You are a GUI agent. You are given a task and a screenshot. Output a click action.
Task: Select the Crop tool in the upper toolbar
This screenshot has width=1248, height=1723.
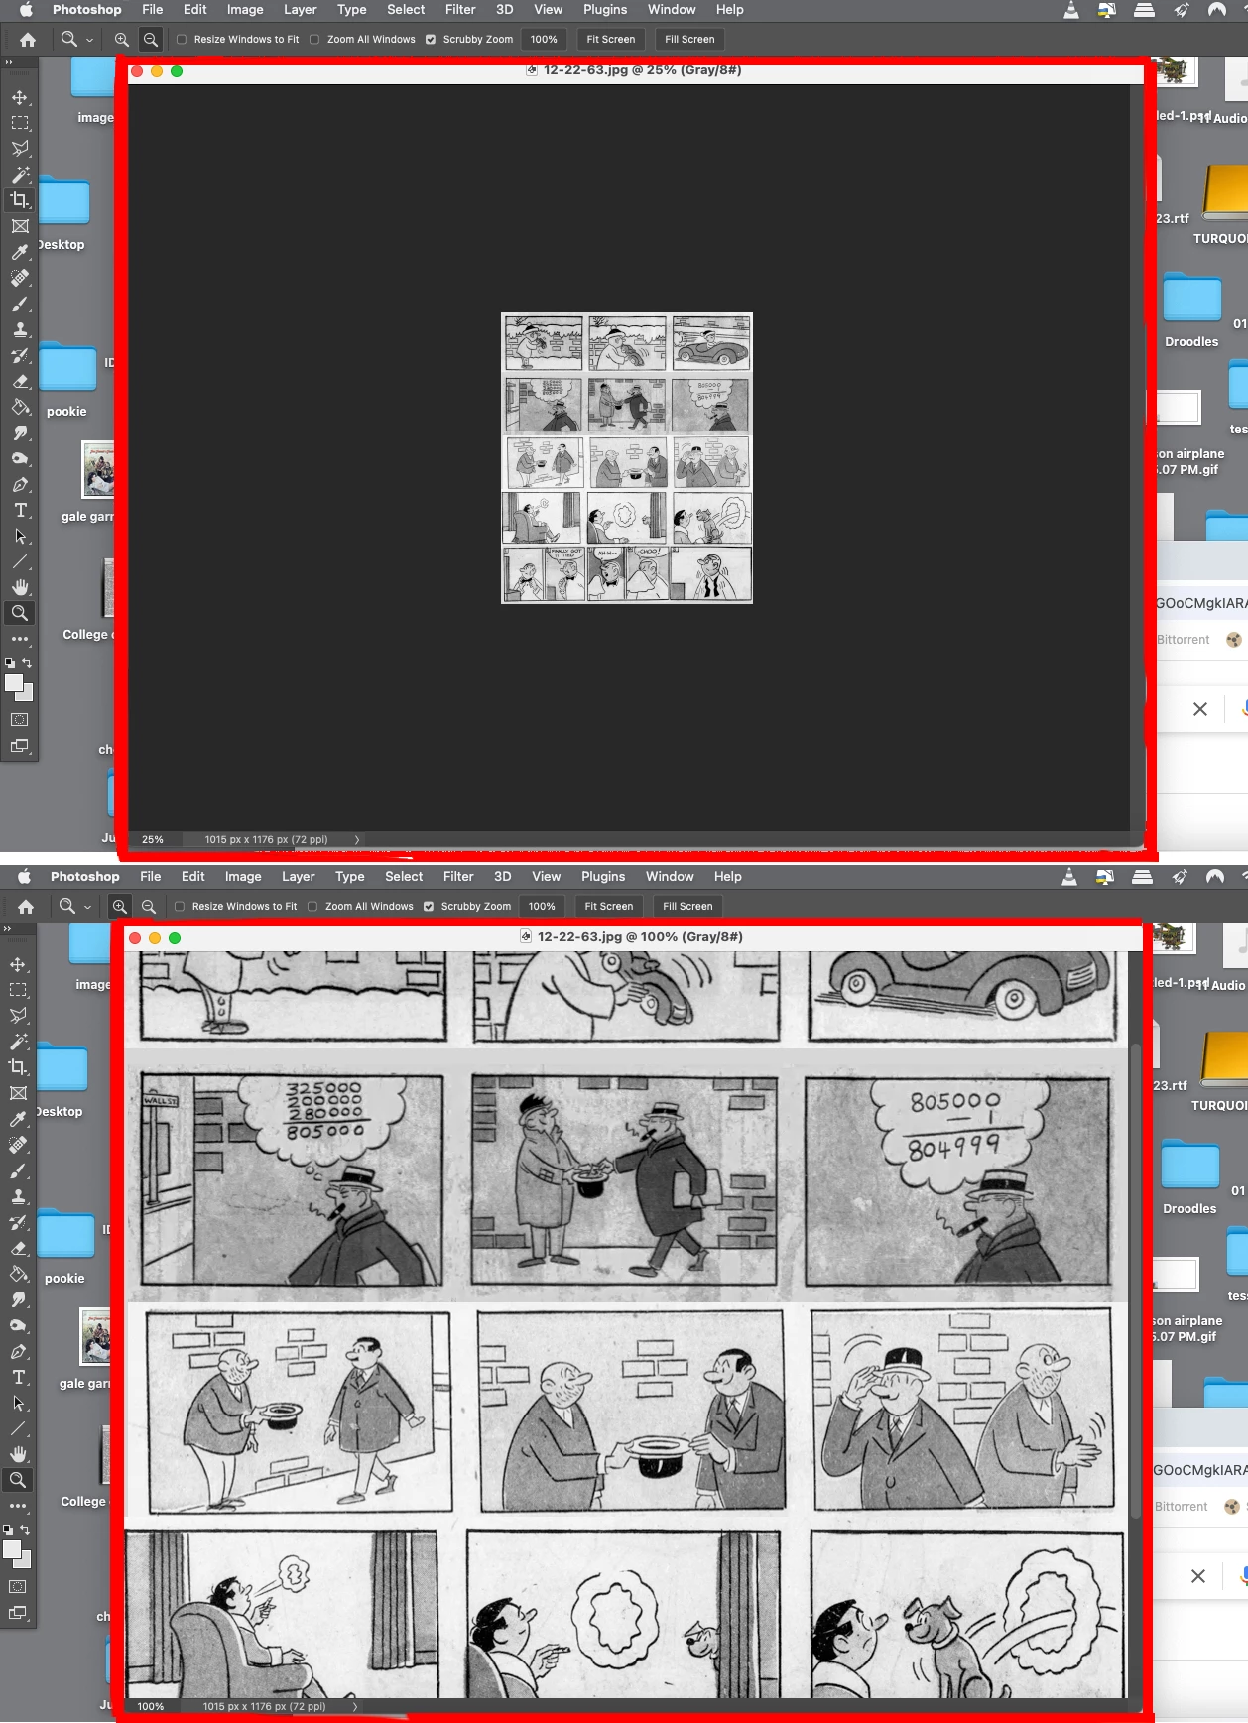[20, 200]
